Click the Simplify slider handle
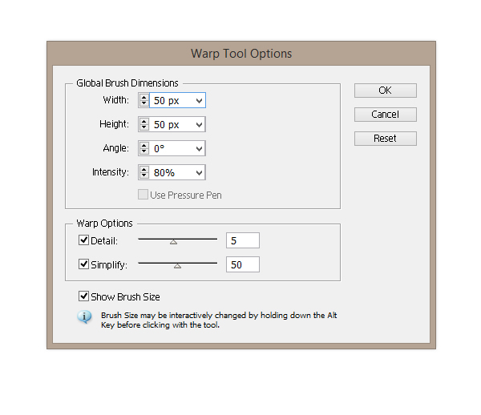 (x=178, y=265)
